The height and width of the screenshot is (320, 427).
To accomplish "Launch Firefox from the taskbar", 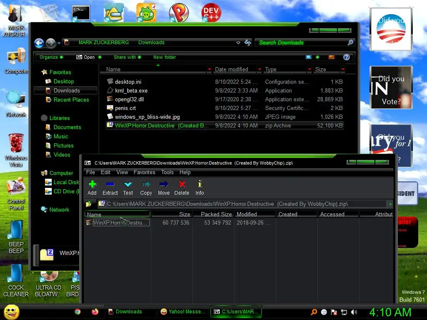I will (95, 312).
